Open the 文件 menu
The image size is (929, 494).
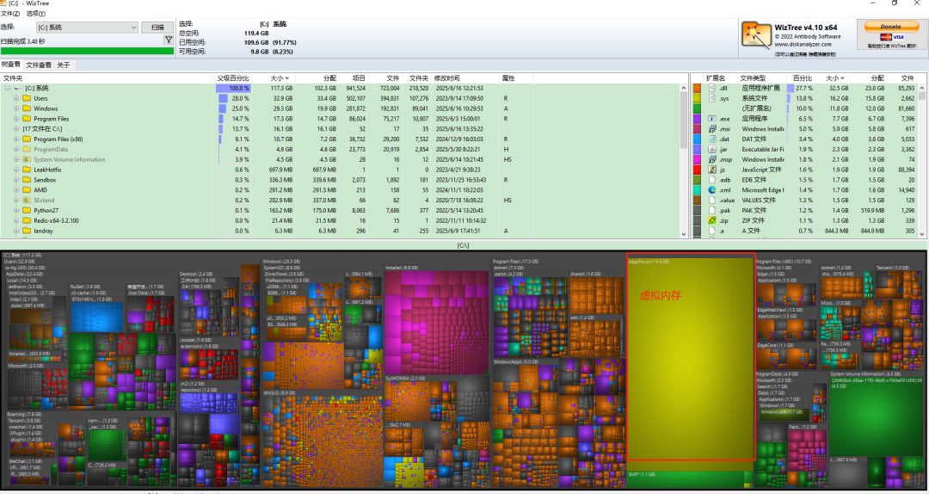[x=9, y=14]
